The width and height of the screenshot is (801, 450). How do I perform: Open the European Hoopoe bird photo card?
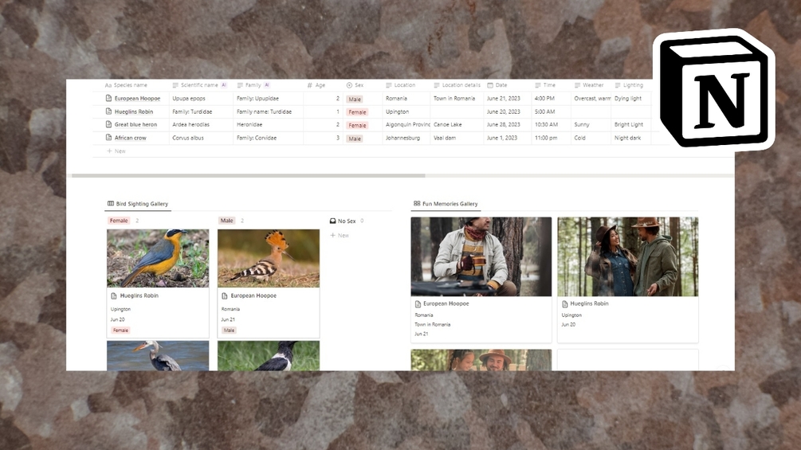coord(269,258)
